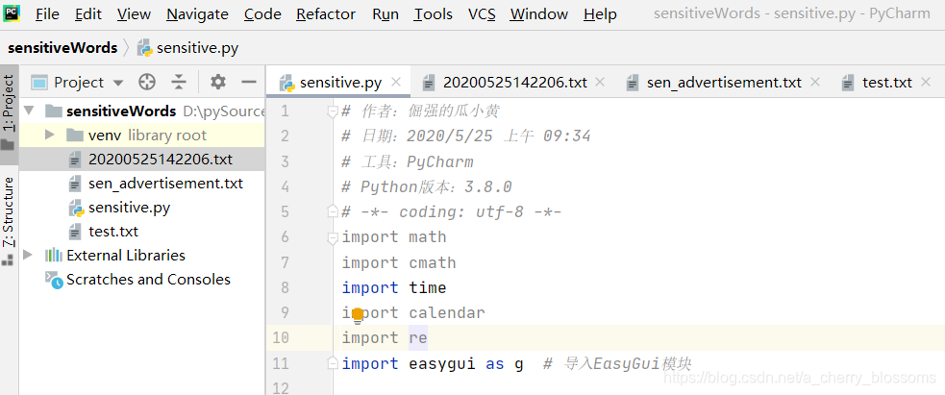945x395 pixels.
Task: Collapse the sensitiveWords root folder
Action: [28, 111]
